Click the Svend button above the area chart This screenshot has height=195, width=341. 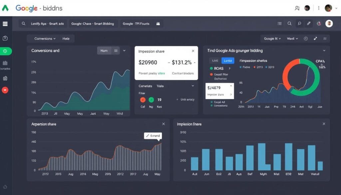point(154,136)
